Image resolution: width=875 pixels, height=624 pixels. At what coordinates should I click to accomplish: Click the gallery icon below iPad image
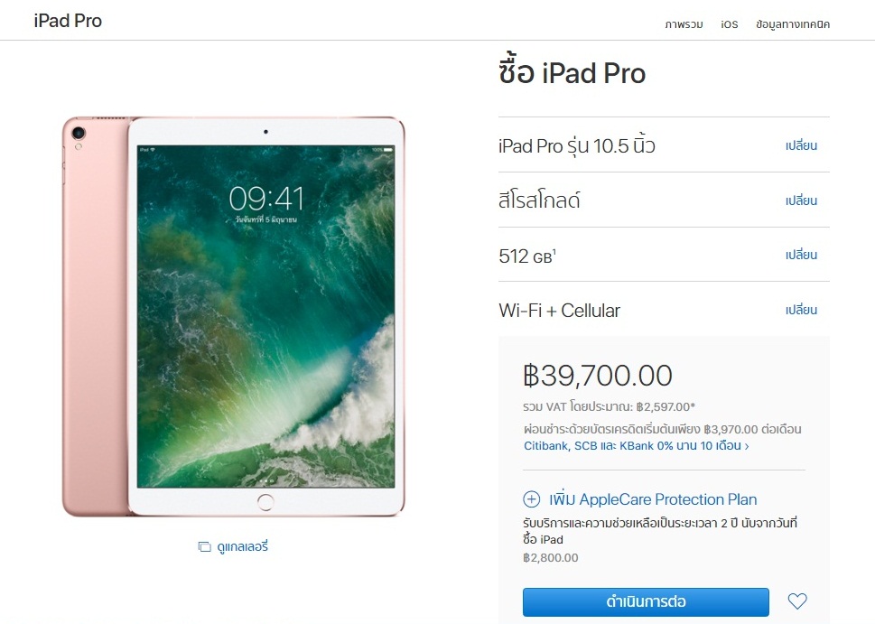204,547
